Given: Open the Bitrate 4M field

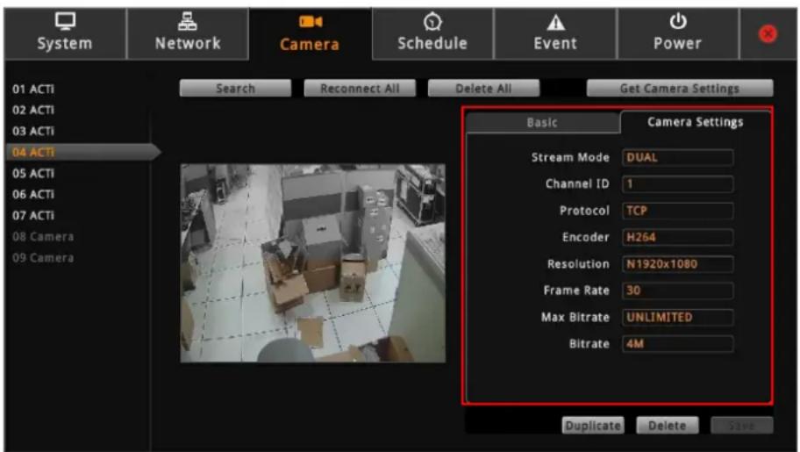Looking at the screenshot, I should point(677,344).
